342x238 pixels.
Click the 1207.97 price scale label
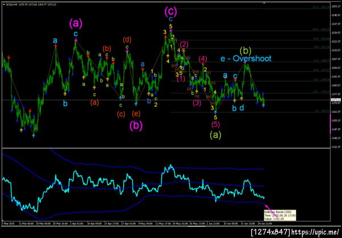tap(336, 59)
